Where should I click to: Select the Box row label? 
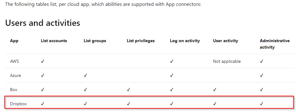[x=14, y=90]
